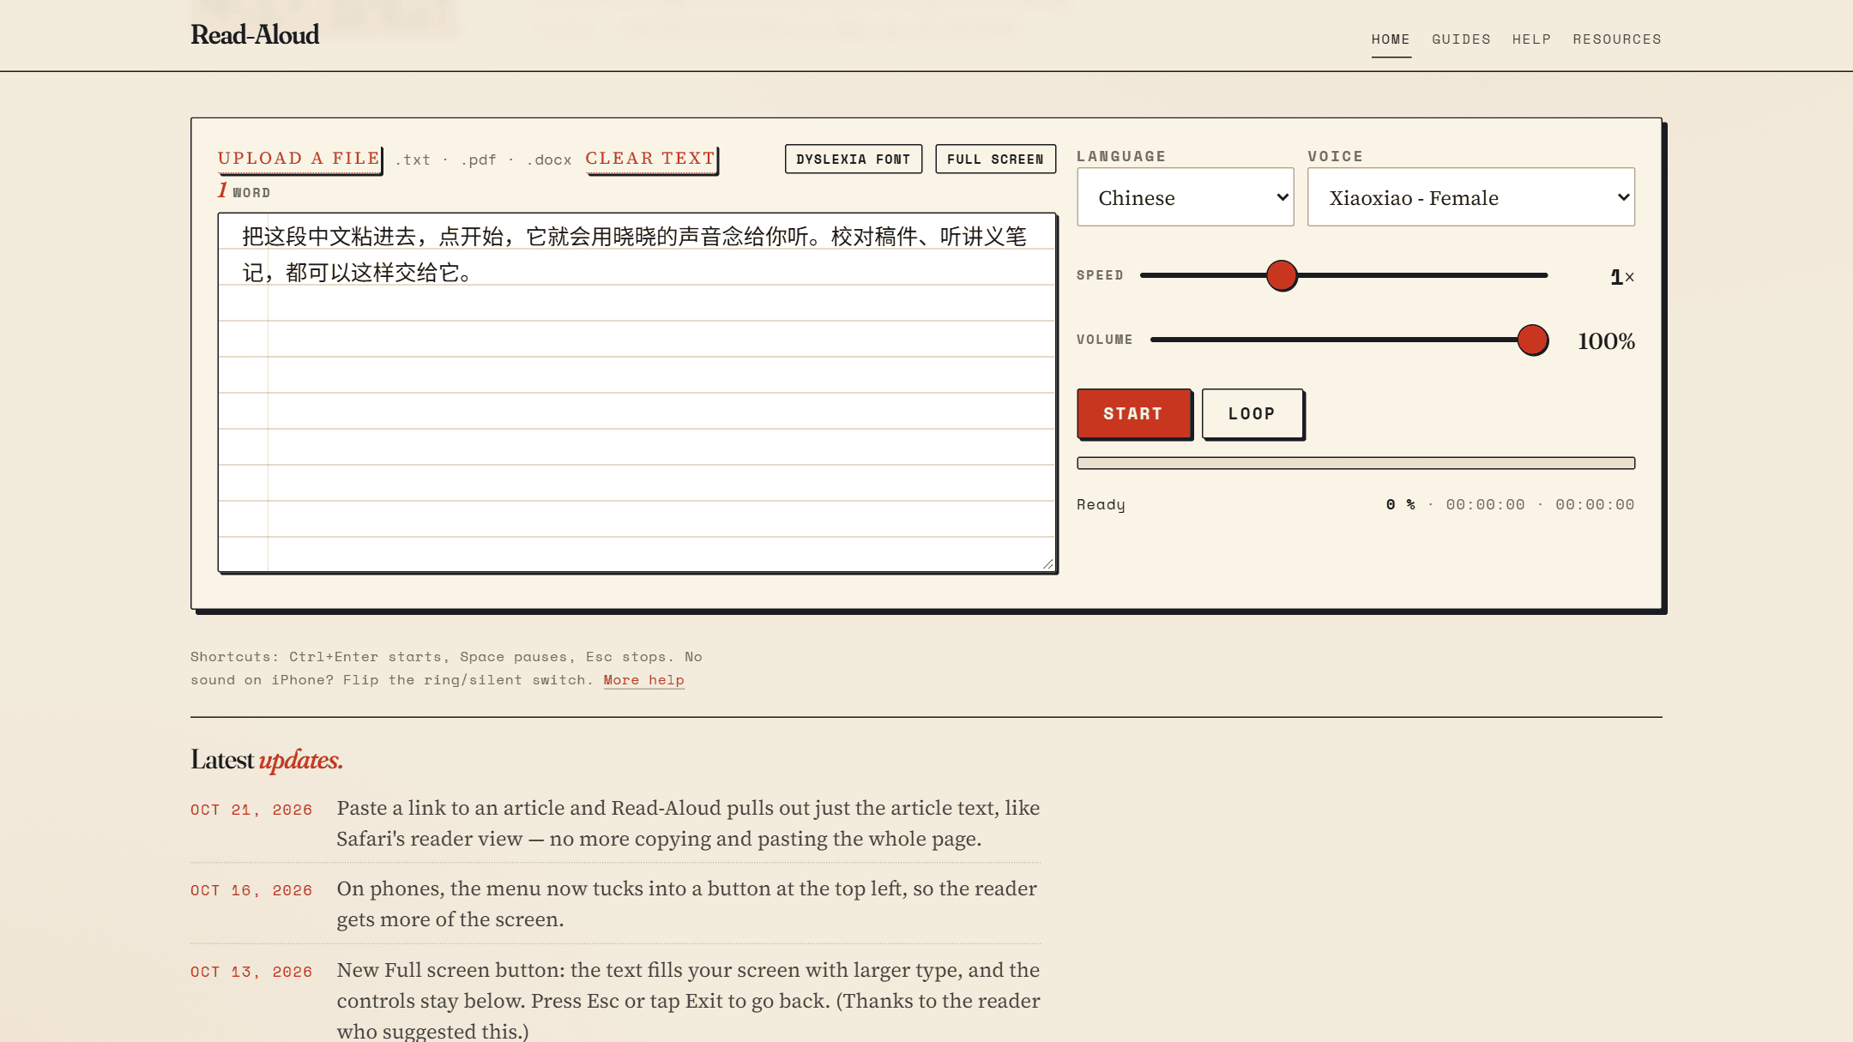The height and width of the screenshot is (1042, 1853).
Task: Click the OCT 13, 2026 update date
Action: (251, 972)
